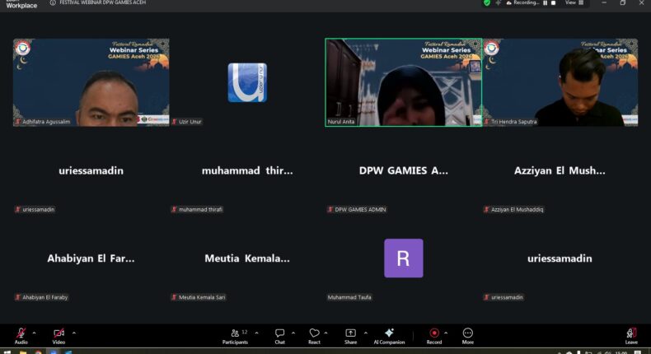This screenshot has height=354, width=651.
Task: Click the Meutia Kemala... participant tile
Action: click(247, 259)
